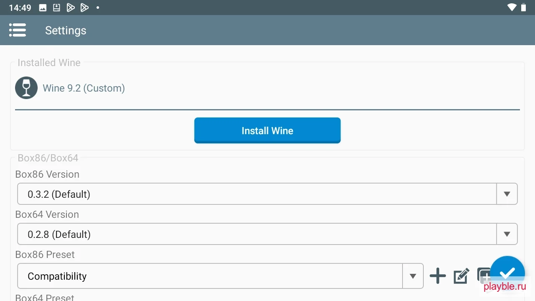Tap the Wi-Fi status icon

pyautogui.click(x=512, y=8)
